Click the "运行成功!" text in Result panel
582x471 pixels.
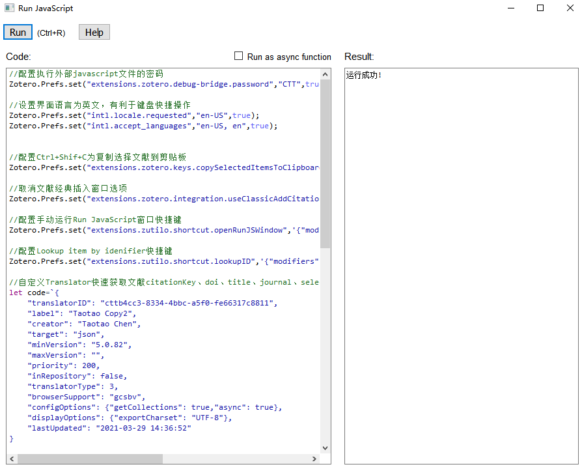[362, 75]
